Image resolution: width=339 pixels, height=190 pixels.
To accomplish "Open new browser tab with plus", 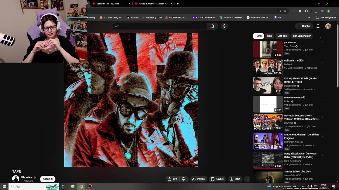I will point(177,3).
